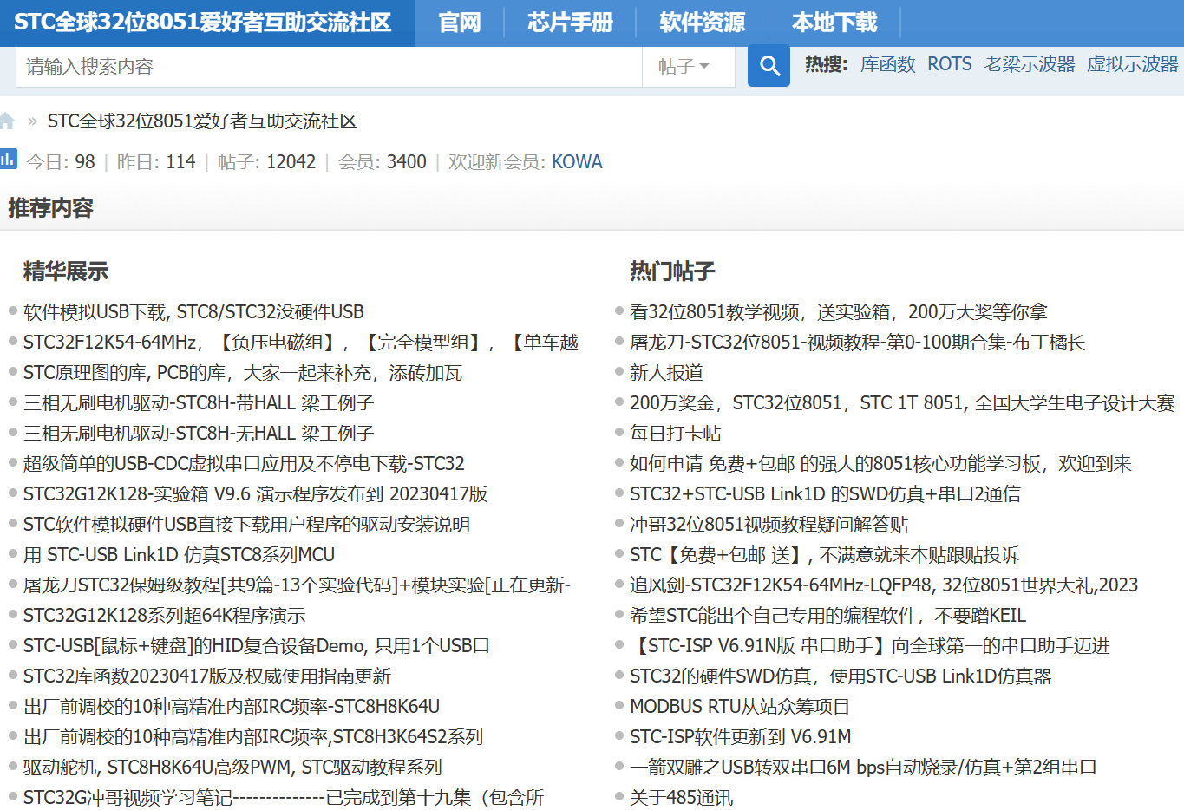Open hot post 200万奖金, STC32位8051 电子设计大赛
Viewport: 1184px width, 810px height.
[x=902, y=402]
